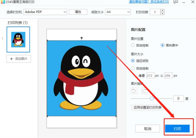
Task: Toggle the pixel aspect ratio lock icon
Action: [x=162, y=76]
